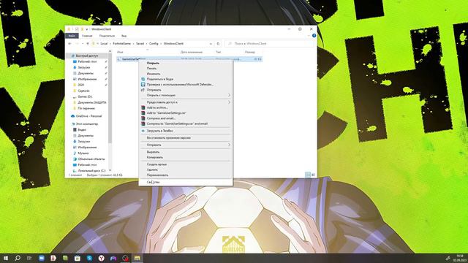468x263 pixels.
Task: Click "FortniteGame" in the address breadcrumb
Action: [122, 44]
